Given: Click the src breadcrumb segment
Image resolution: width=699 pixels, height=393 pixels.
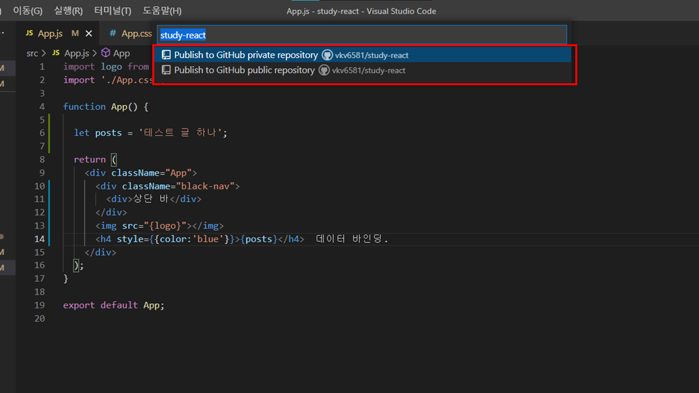Looking at the screenshot, I should coord(32,53).
